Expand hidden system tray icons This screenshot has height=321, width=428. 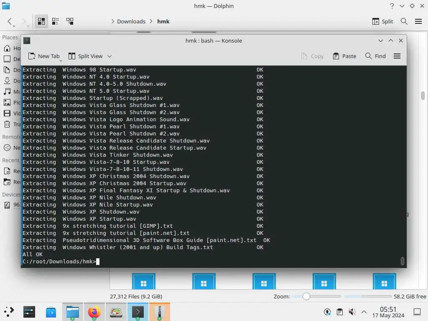(364, 312)
